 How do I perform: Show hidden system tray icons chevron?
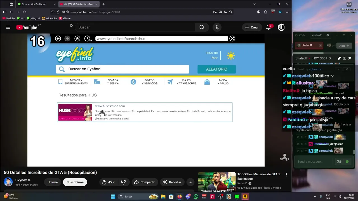point(315,197)
